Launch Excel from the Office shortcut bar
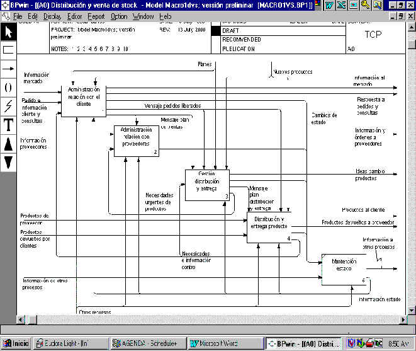 pyautogui.click(x=342, y=5)
